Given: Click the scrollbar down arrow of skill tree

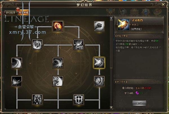Looking at the screenshot, I should 111,107.
